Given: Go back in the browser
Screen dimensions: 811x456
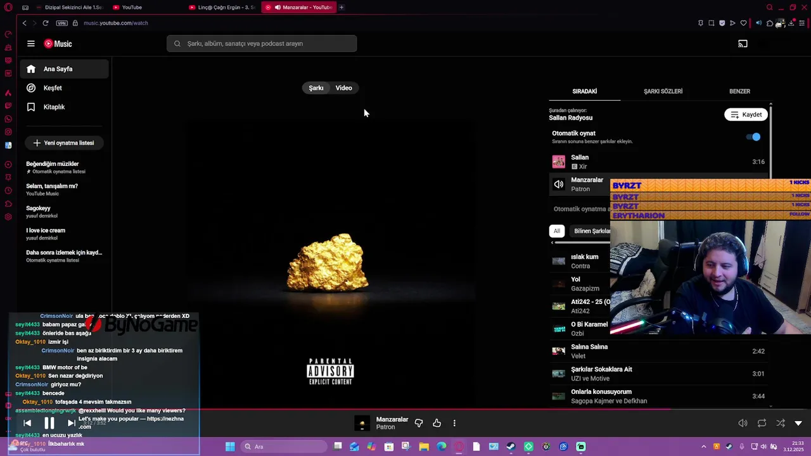Looking at the screenshot, I should coord(25,23).
